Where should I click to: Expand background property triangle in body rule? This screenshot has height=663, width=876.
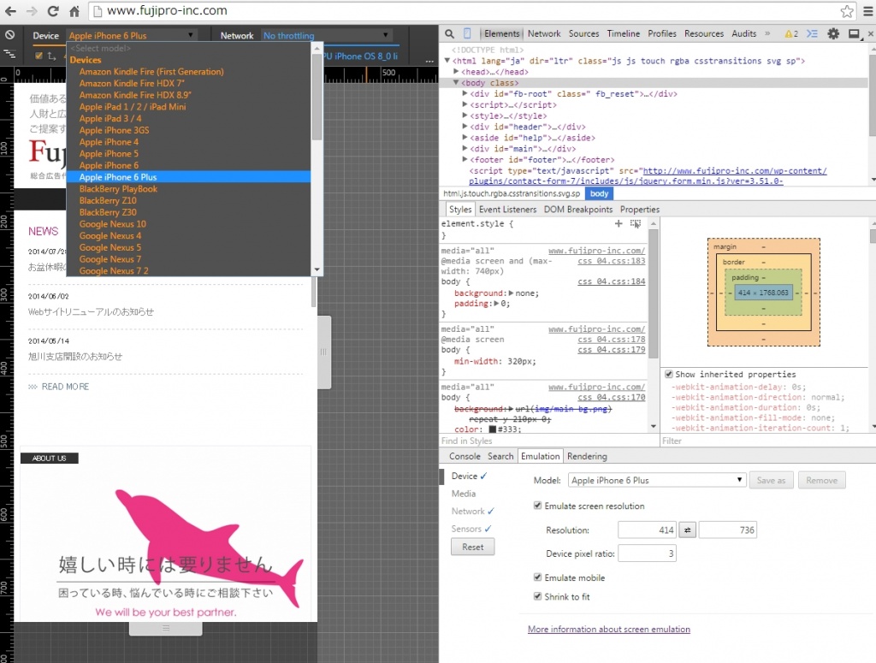[x=511, y=293]
